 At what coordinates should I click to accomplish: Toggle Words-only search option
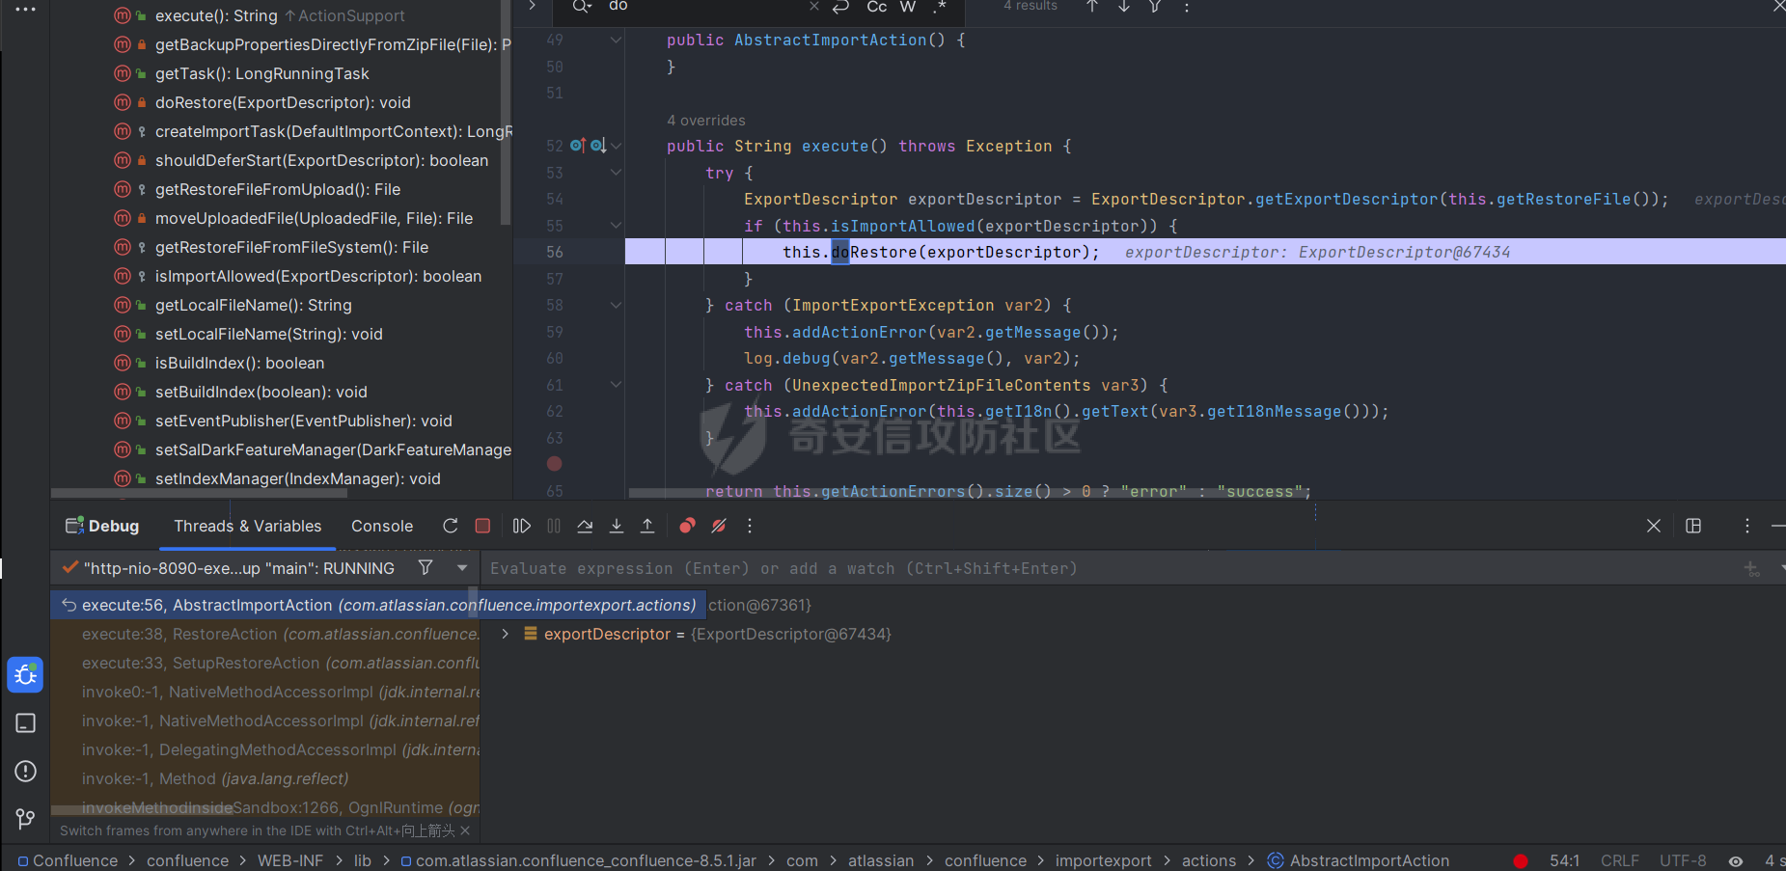pyautogui.click(x=908, y=7)
